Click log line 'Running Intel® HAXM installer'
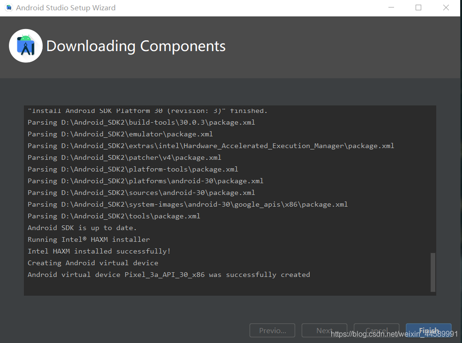Viewport: 462px width, 343px height. (89, 239)
